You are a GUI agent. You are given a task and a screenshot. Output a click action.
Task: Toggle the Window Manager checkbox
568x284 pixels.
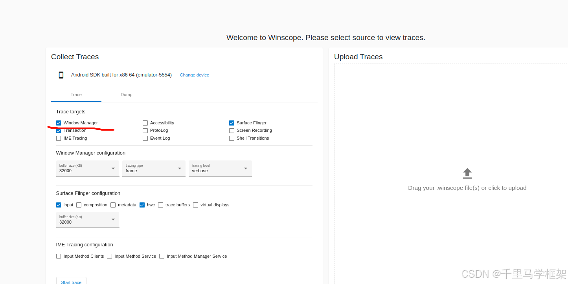[59, 123]
